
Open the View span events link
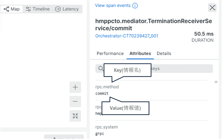pyautogui.click(x=112, y=6)
